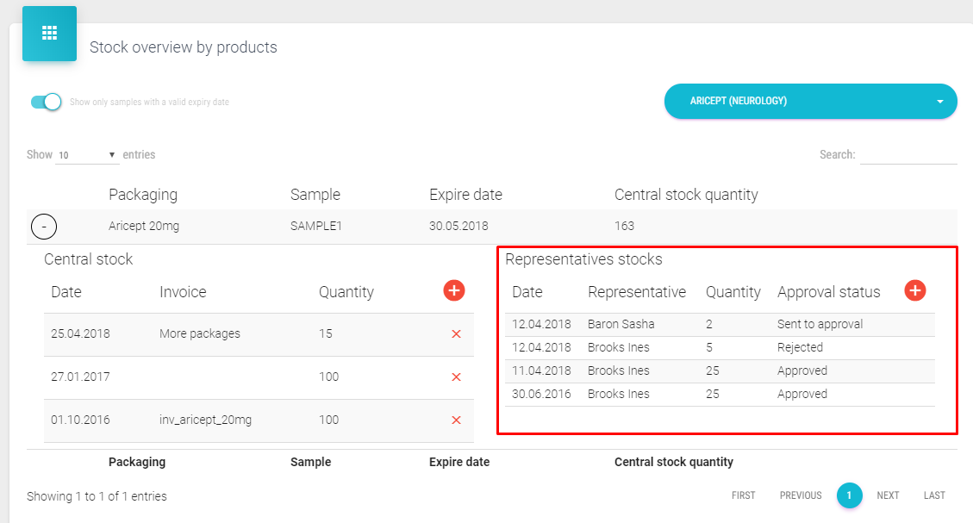
Task: Collapse the Aricept 20mg row details
Action: click(x=44, y=227)
